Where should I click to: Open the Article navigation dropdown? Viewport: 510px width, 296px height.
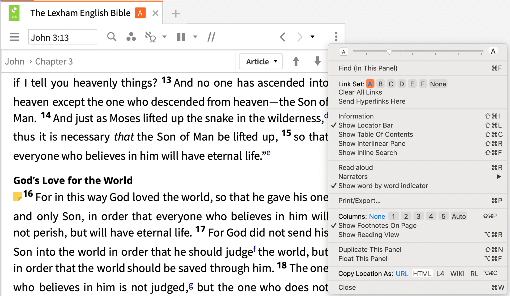pos(261,61)
